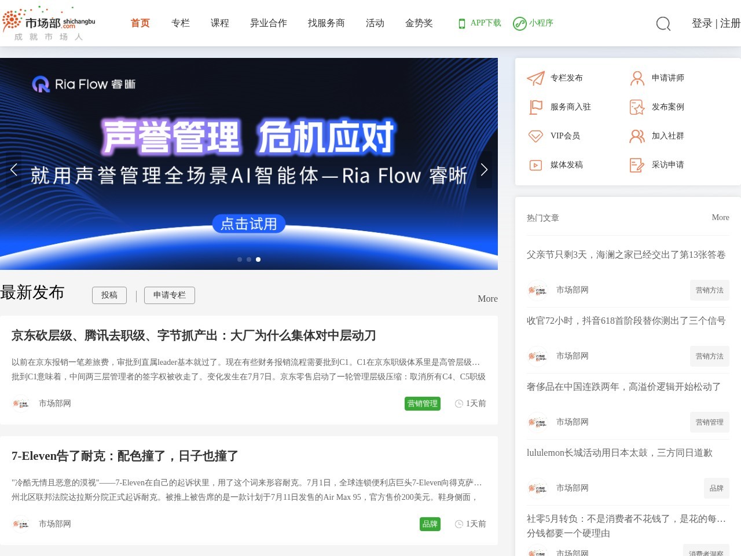
Task: Click the 采访申请 edit icon
Action: pos(637,165)
